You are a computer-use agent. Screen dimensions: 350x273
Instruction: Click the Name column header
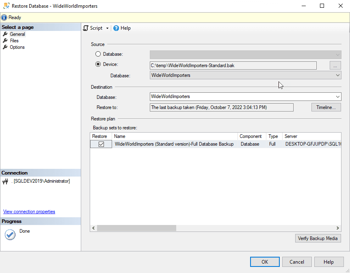[175, 136]
